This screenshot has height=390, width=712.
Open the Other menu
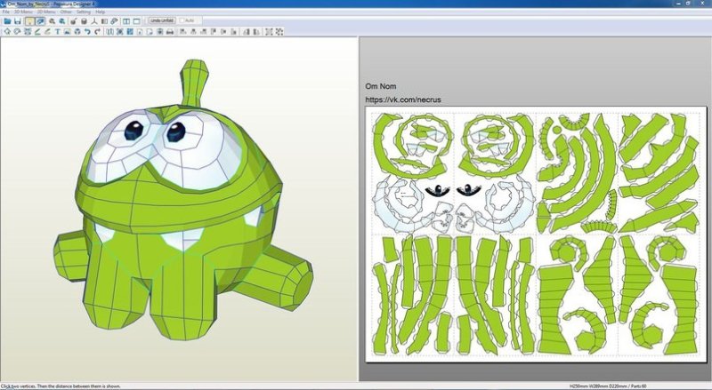tap(66, 12)
